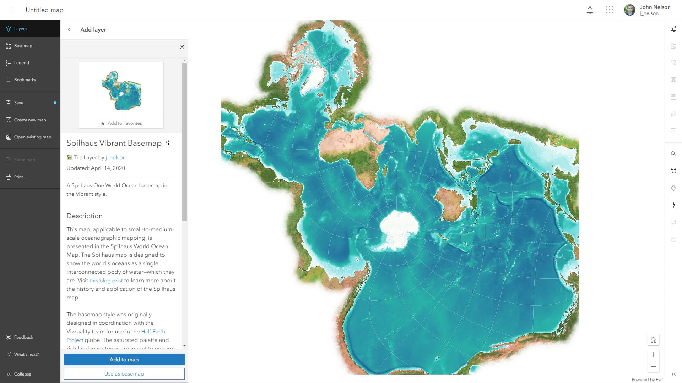
Task: Click the map search magnifier icon
Action: [x=673, y=154]
